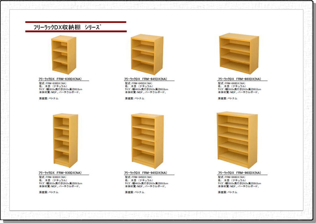This screenshot has width=316, height=223.
Task: Select the tall FRM-930DX(NA) shelf photo
Action: coord(65,140)
